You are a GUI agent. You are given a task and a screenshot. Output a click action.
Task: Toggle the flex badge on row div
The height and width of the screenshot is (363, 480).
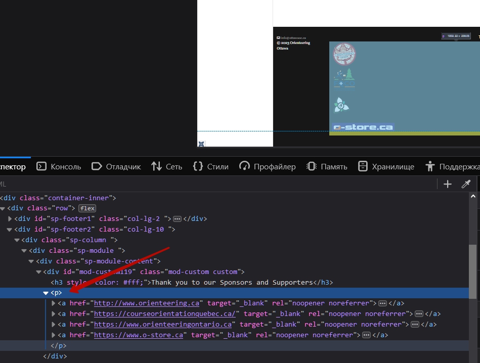[x=87, y=208]
